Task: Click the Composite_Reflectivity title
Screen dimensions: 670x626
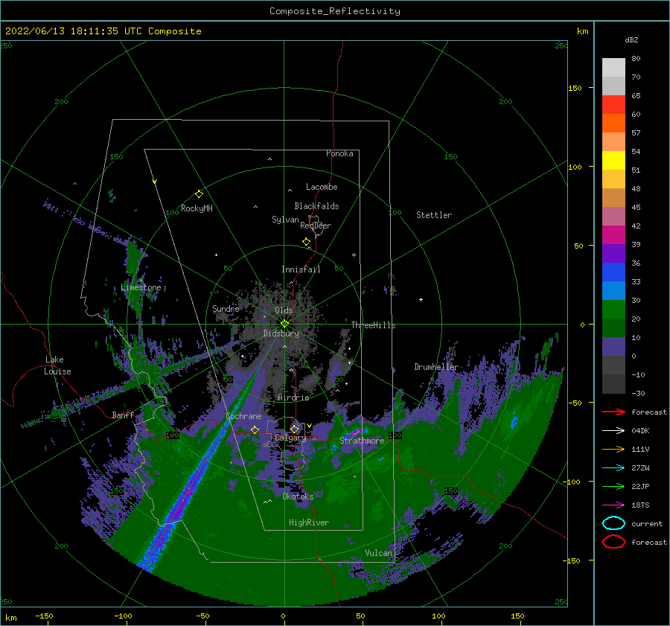Action: pyautogui.click(x=335, y=11)
